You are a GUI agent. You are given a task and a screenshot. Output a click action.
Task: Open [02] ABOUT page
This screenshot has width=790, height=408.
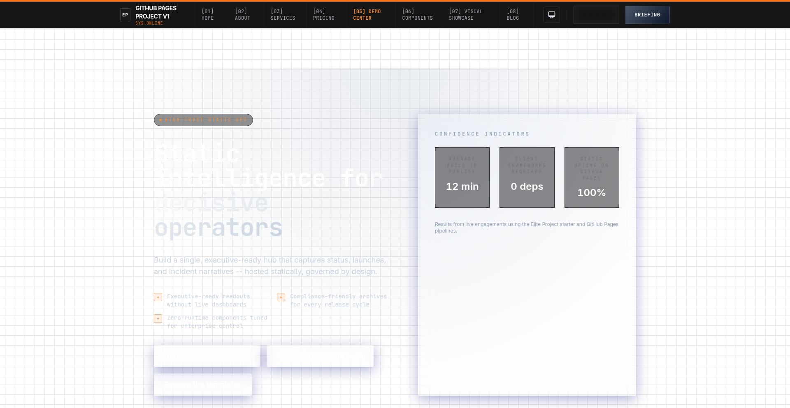243,15
